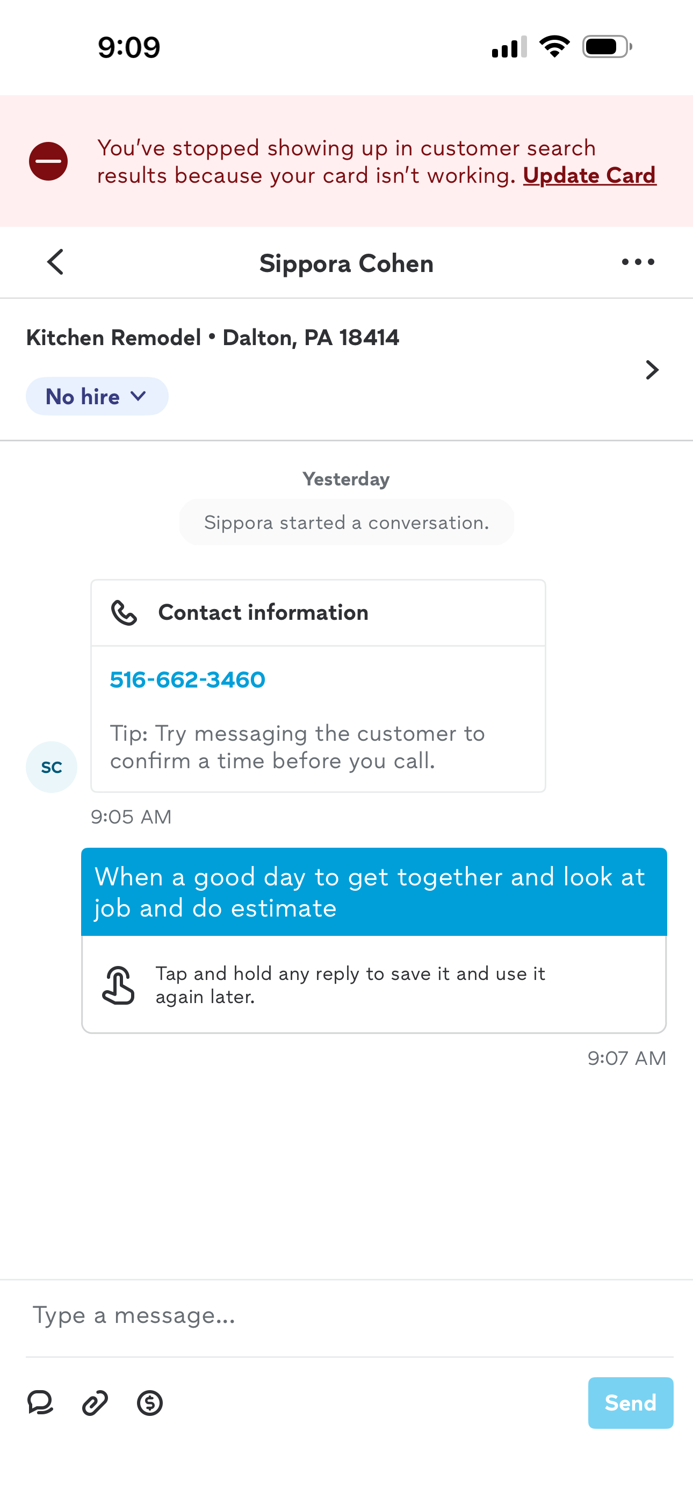Tap the blue sent message bubble
This screenshot has height=1503, width=693.
point(373,891)
